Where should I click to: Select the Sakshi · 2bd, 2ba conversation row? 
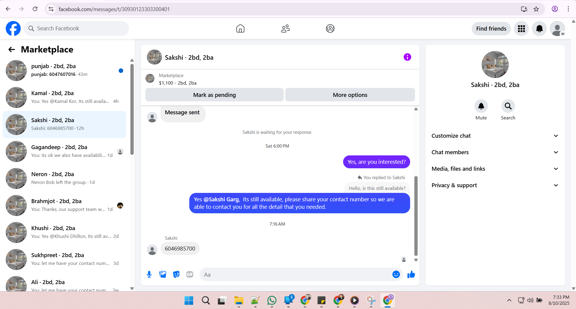65,124
